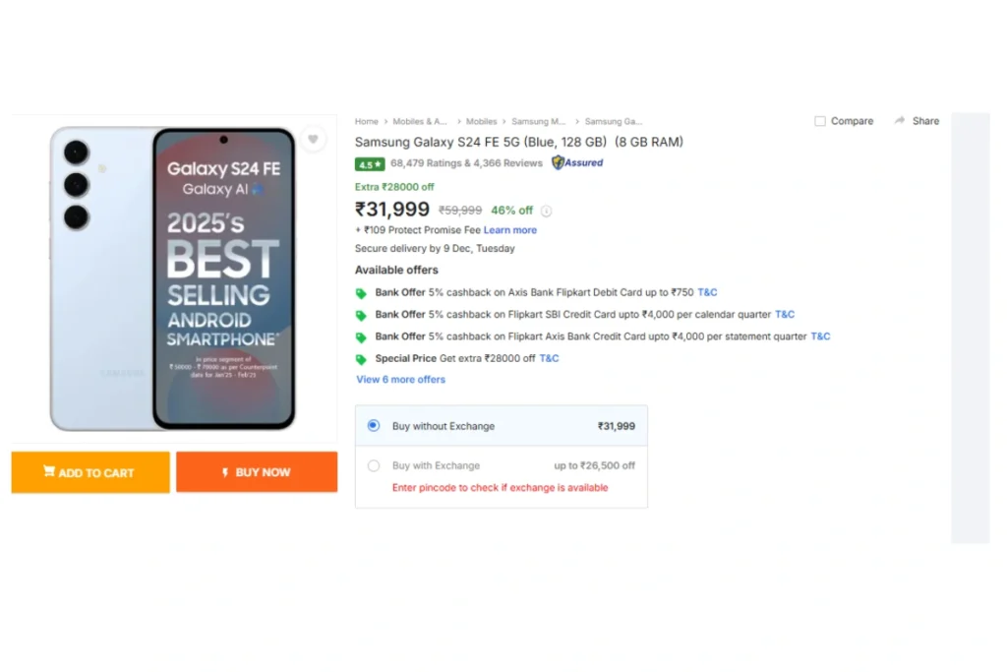This screenshot has width=1007, height=672.
Task: Go to Samsung M... breadcrumb
Action: (538, 122)
